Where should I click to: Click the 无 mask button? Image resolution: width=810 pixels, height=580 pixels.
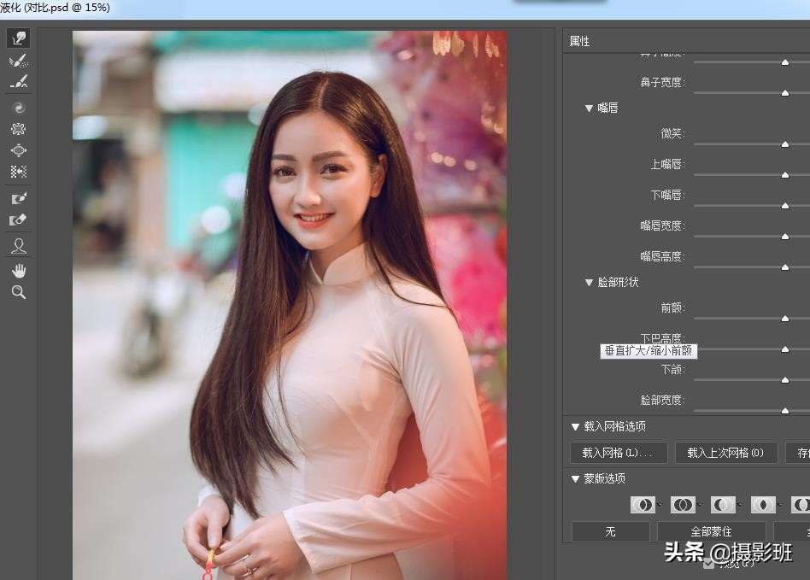pos(611,531)
